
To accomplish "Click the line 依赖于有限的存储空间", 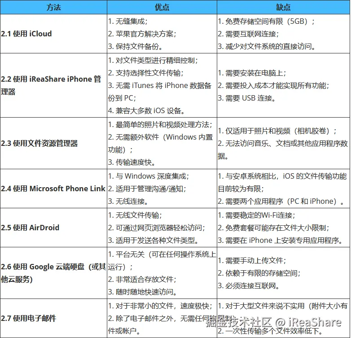I will pos(259,273).
